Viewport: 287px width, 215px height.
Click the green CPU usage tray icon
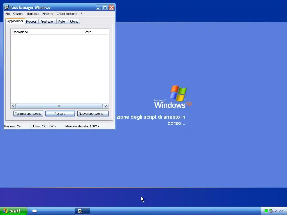[x=266, y=211]
